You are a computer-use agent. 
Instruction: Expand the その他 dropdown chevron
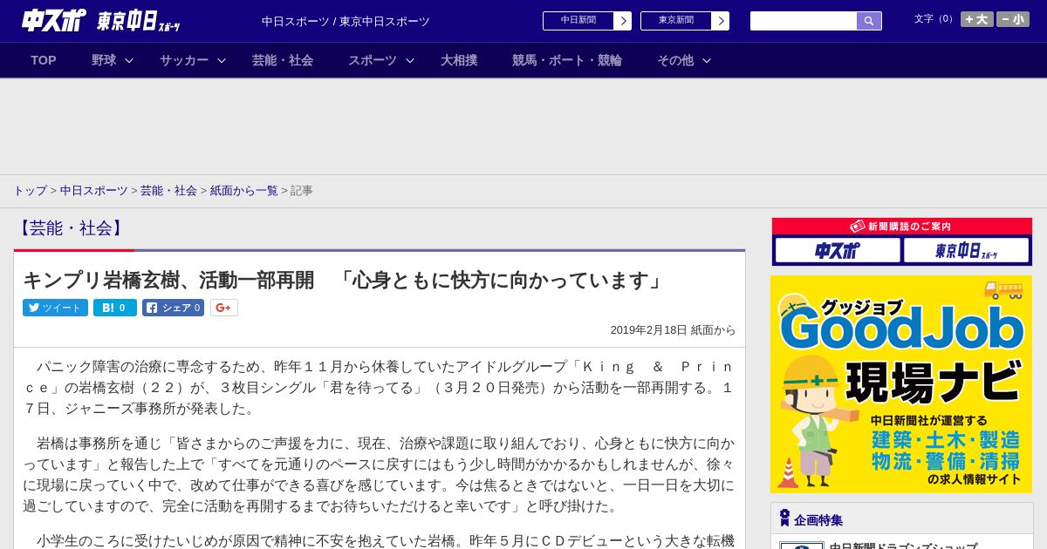pos(707,60)
